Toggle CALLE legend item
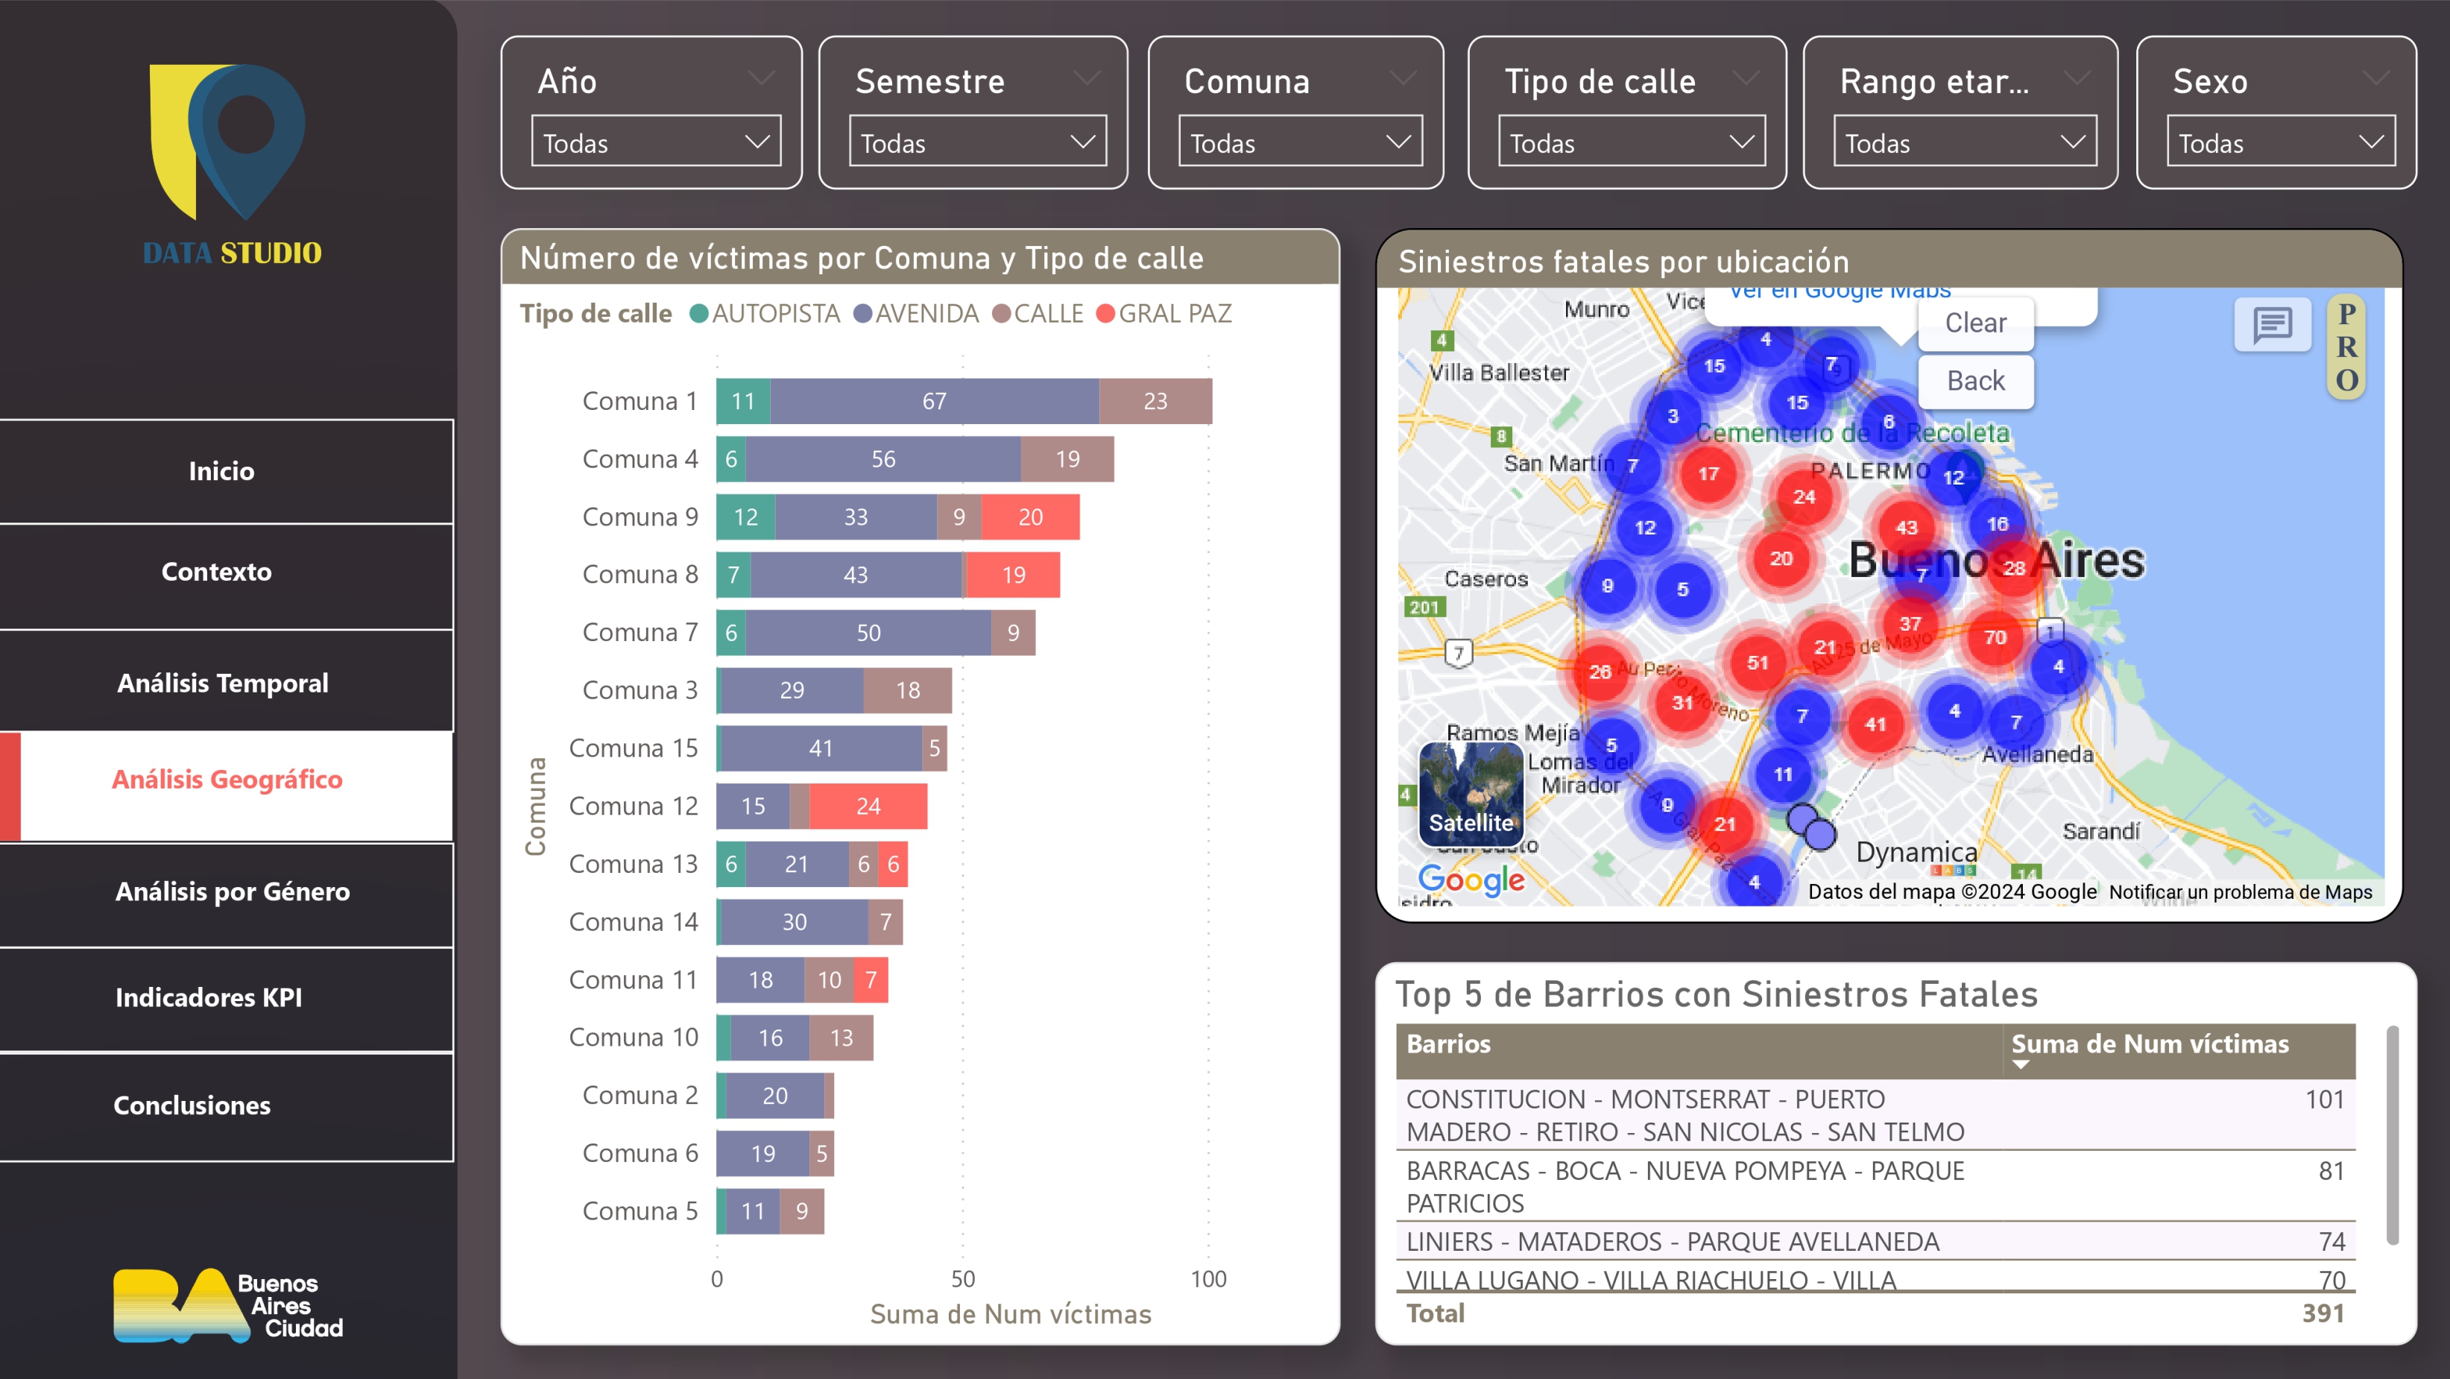 1038,314
